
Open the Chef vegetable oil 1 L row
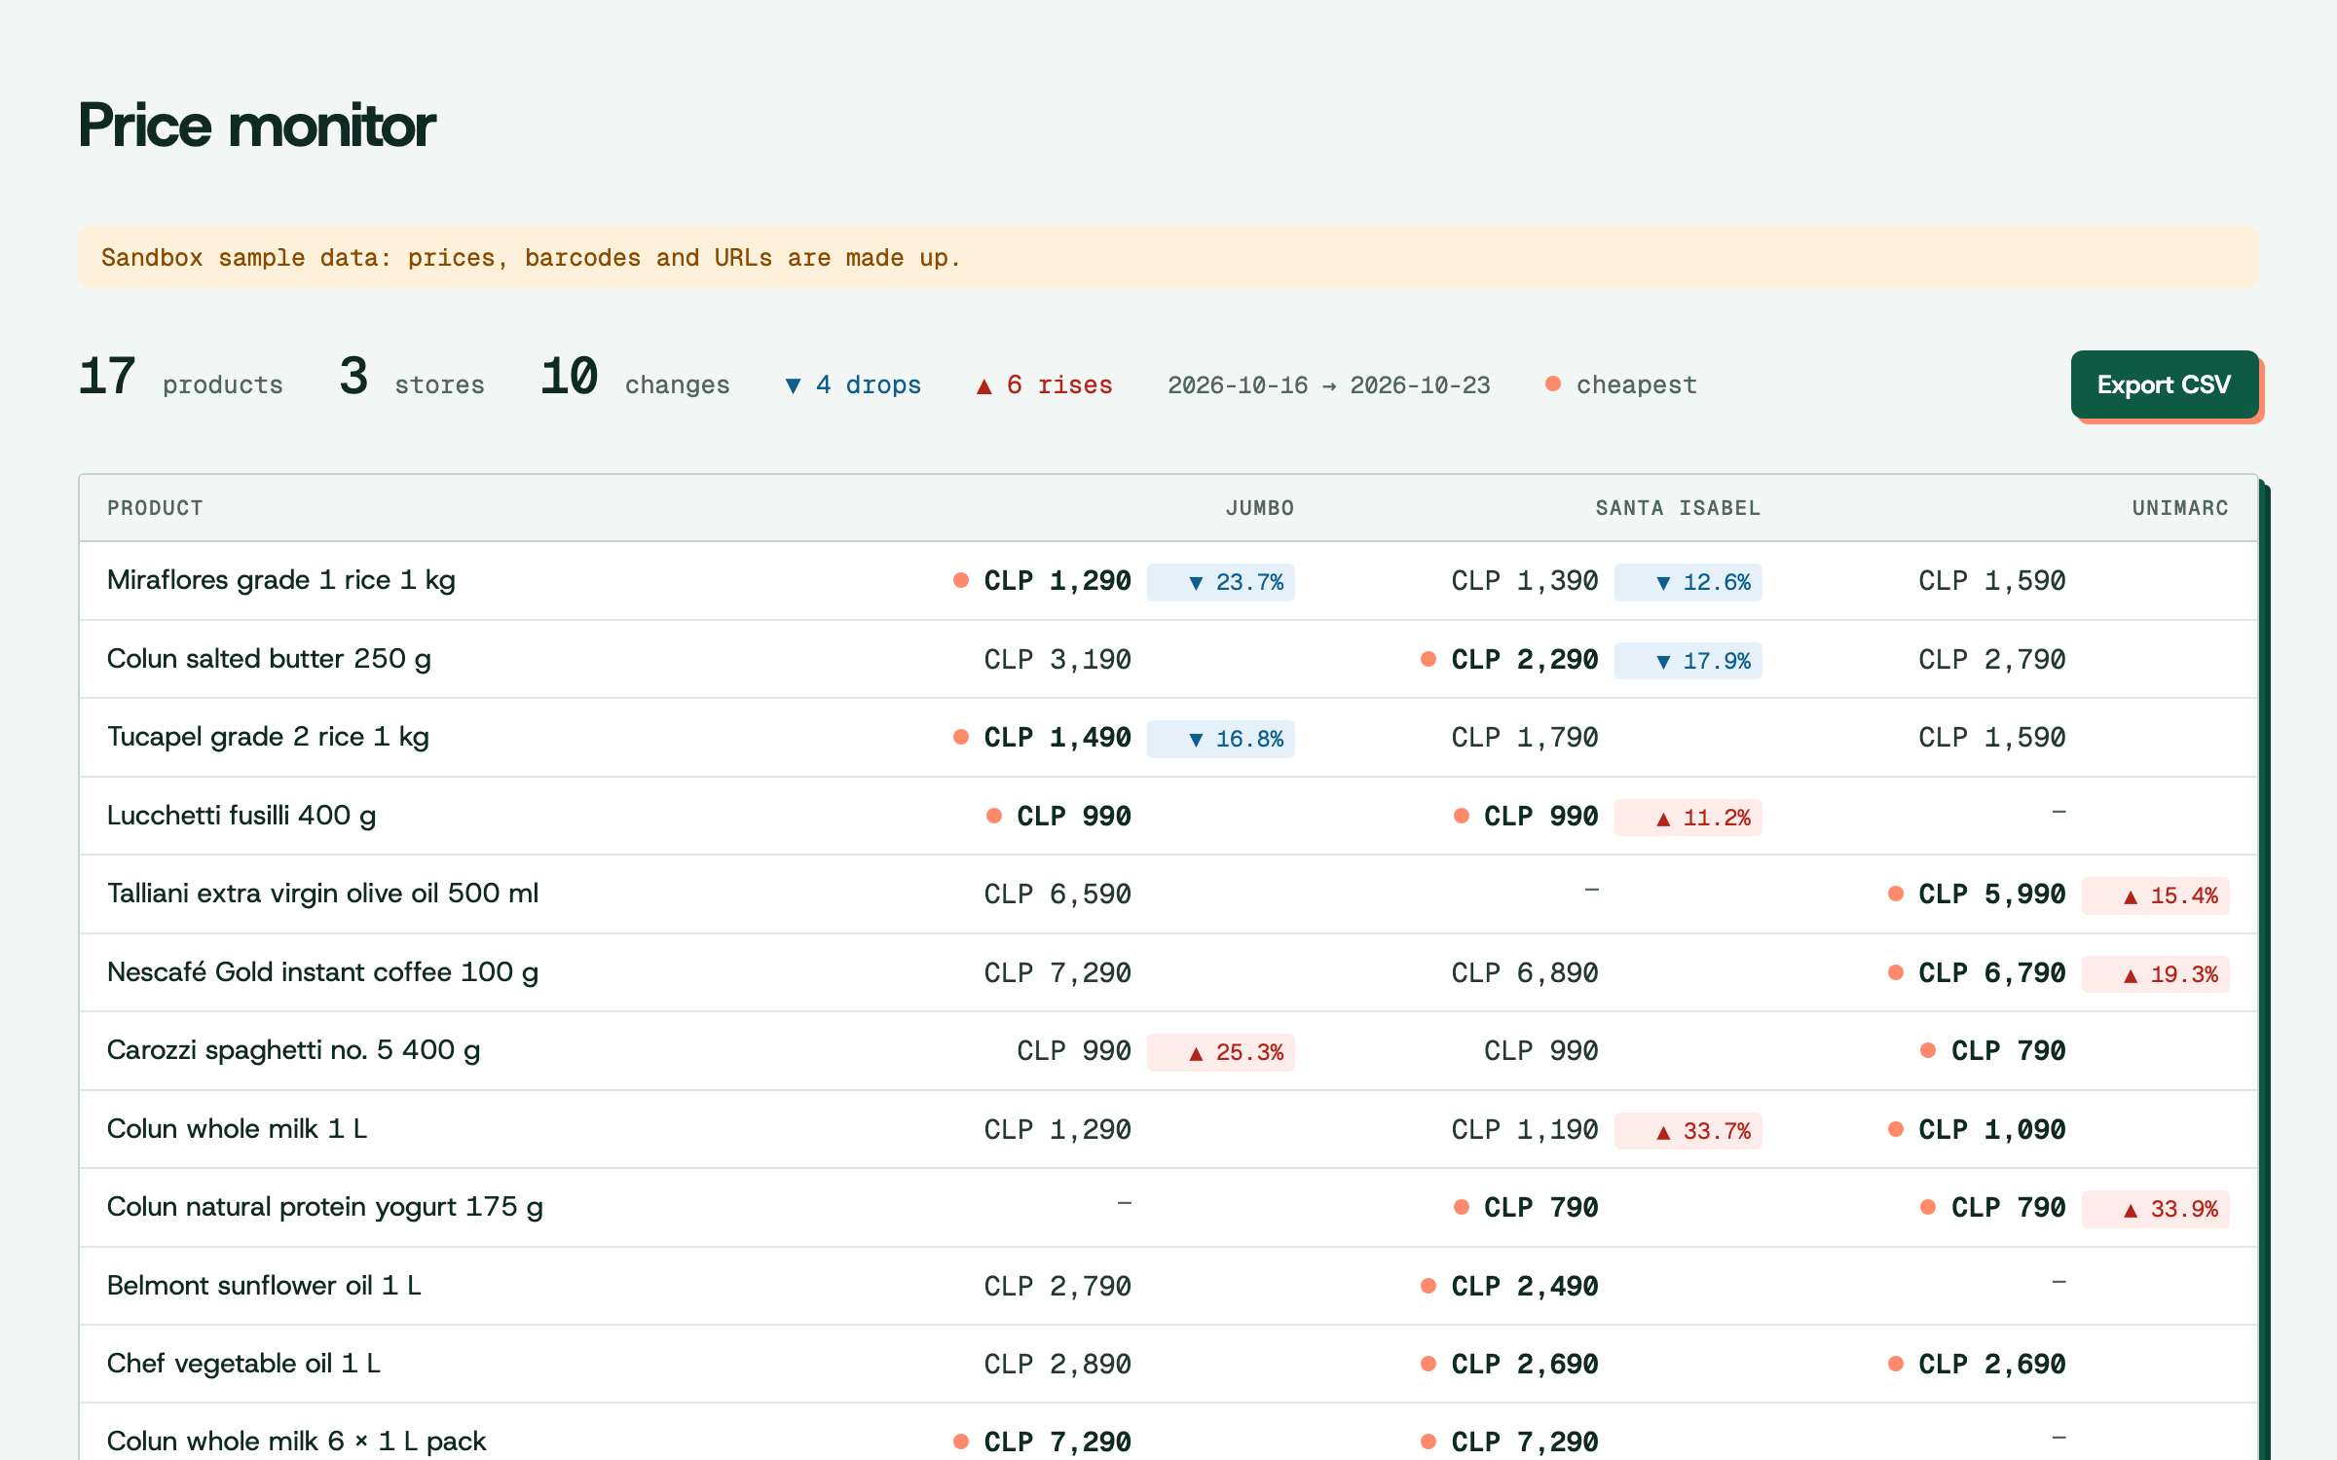coord(1168,1364)
